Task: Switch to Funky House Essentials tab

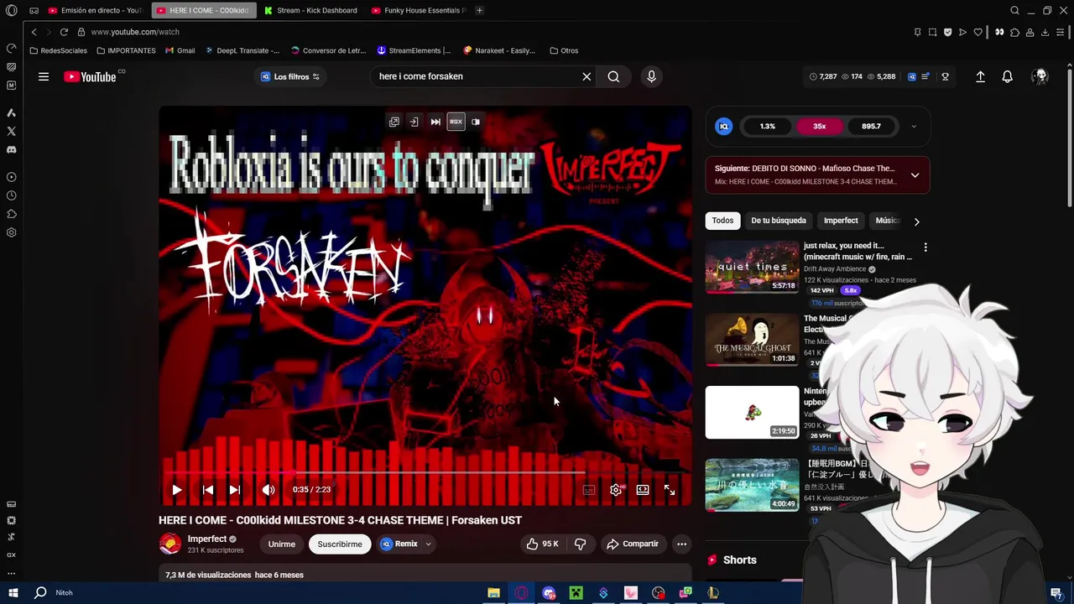Action: 418,10
